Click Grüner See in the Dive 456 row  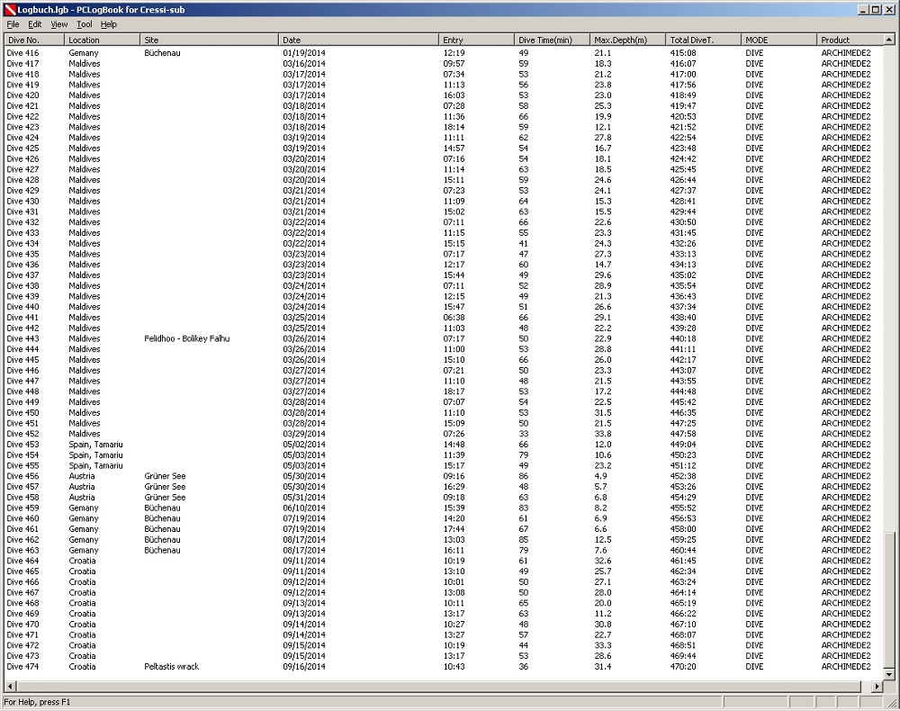(165, 476)
